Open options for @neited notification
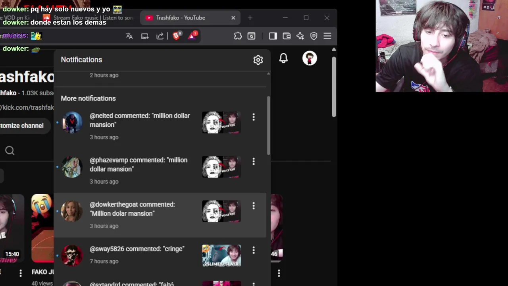The image size is (508, 286). point(254,117)
